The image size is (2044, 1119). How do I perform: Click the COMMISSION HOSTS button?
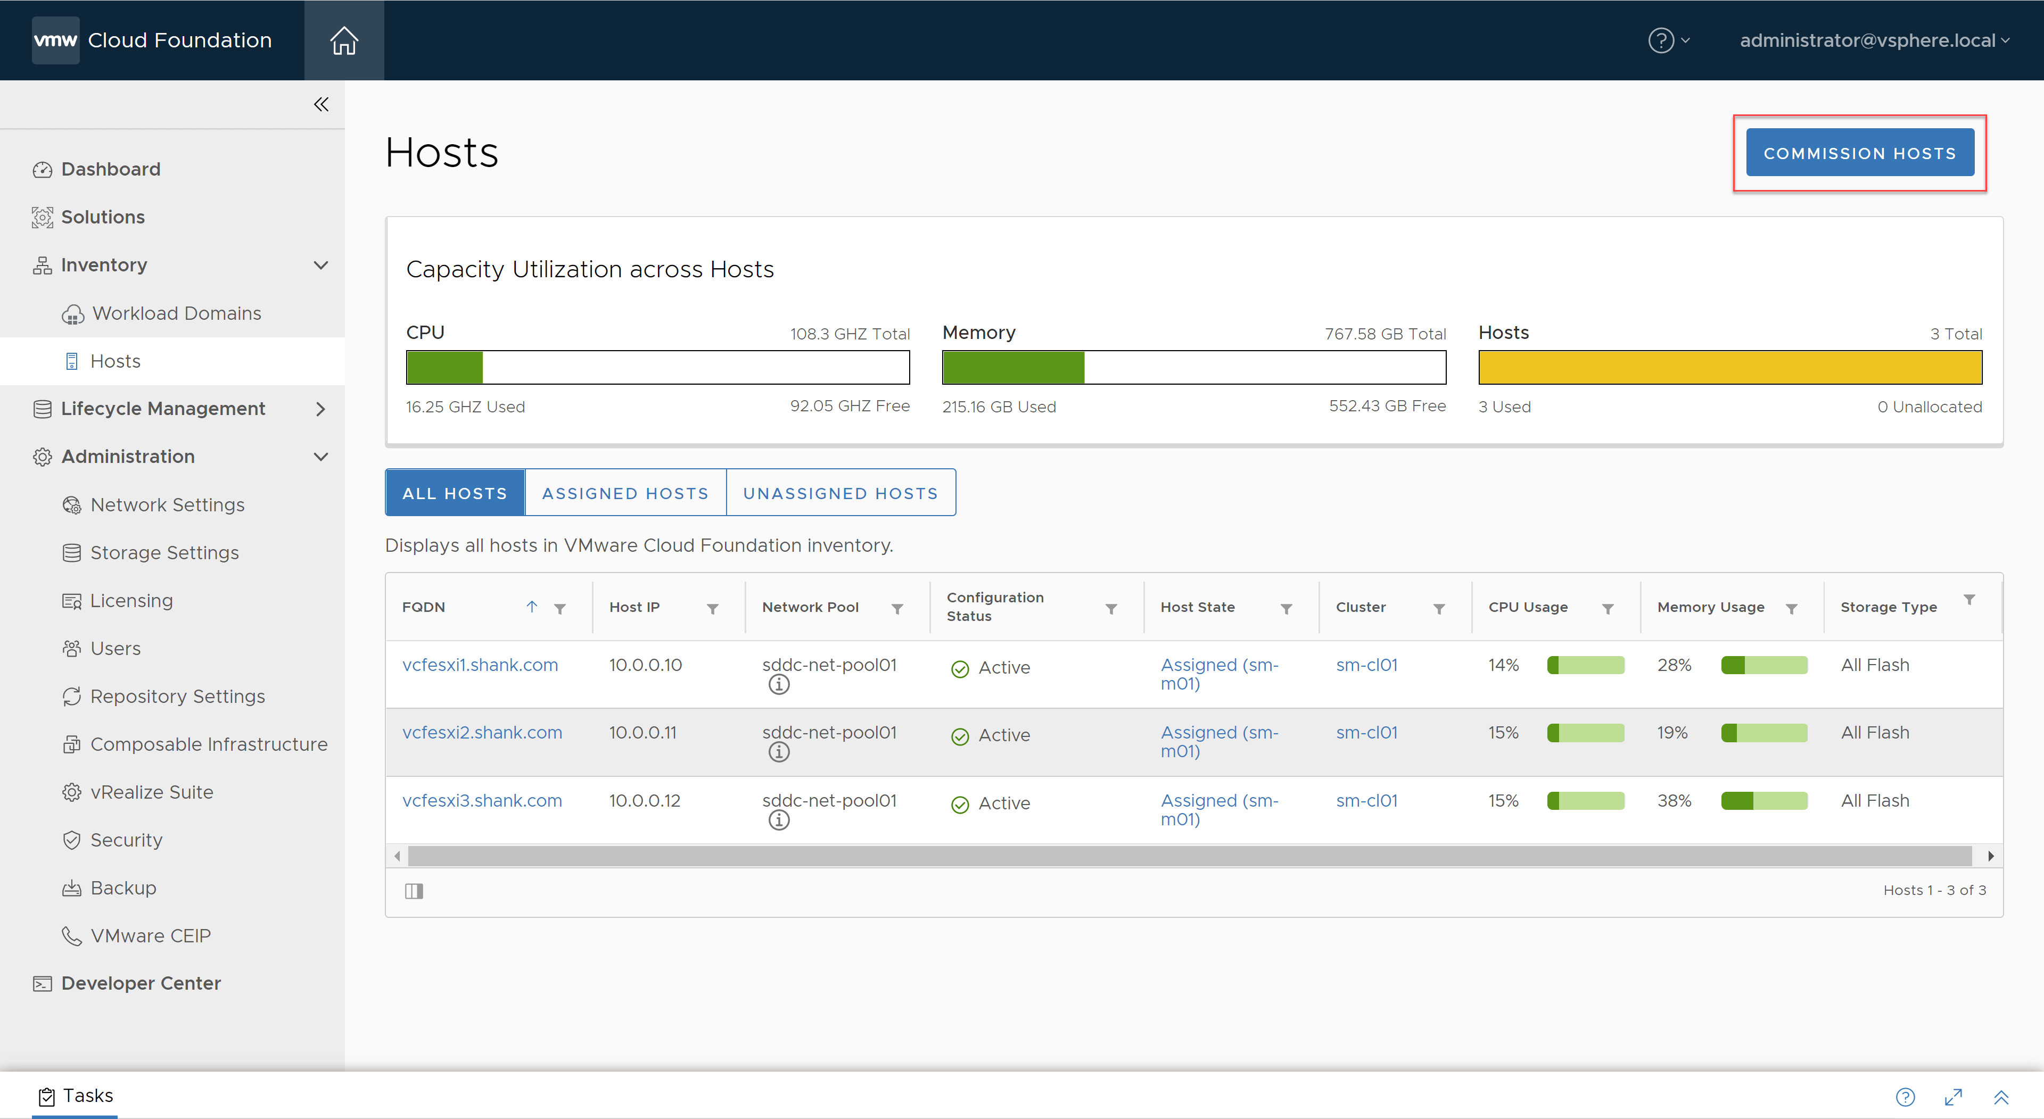(1859, 152)
